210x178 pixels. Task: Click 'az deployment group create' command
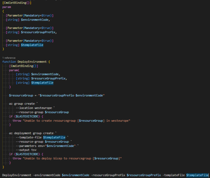[31, 133]
